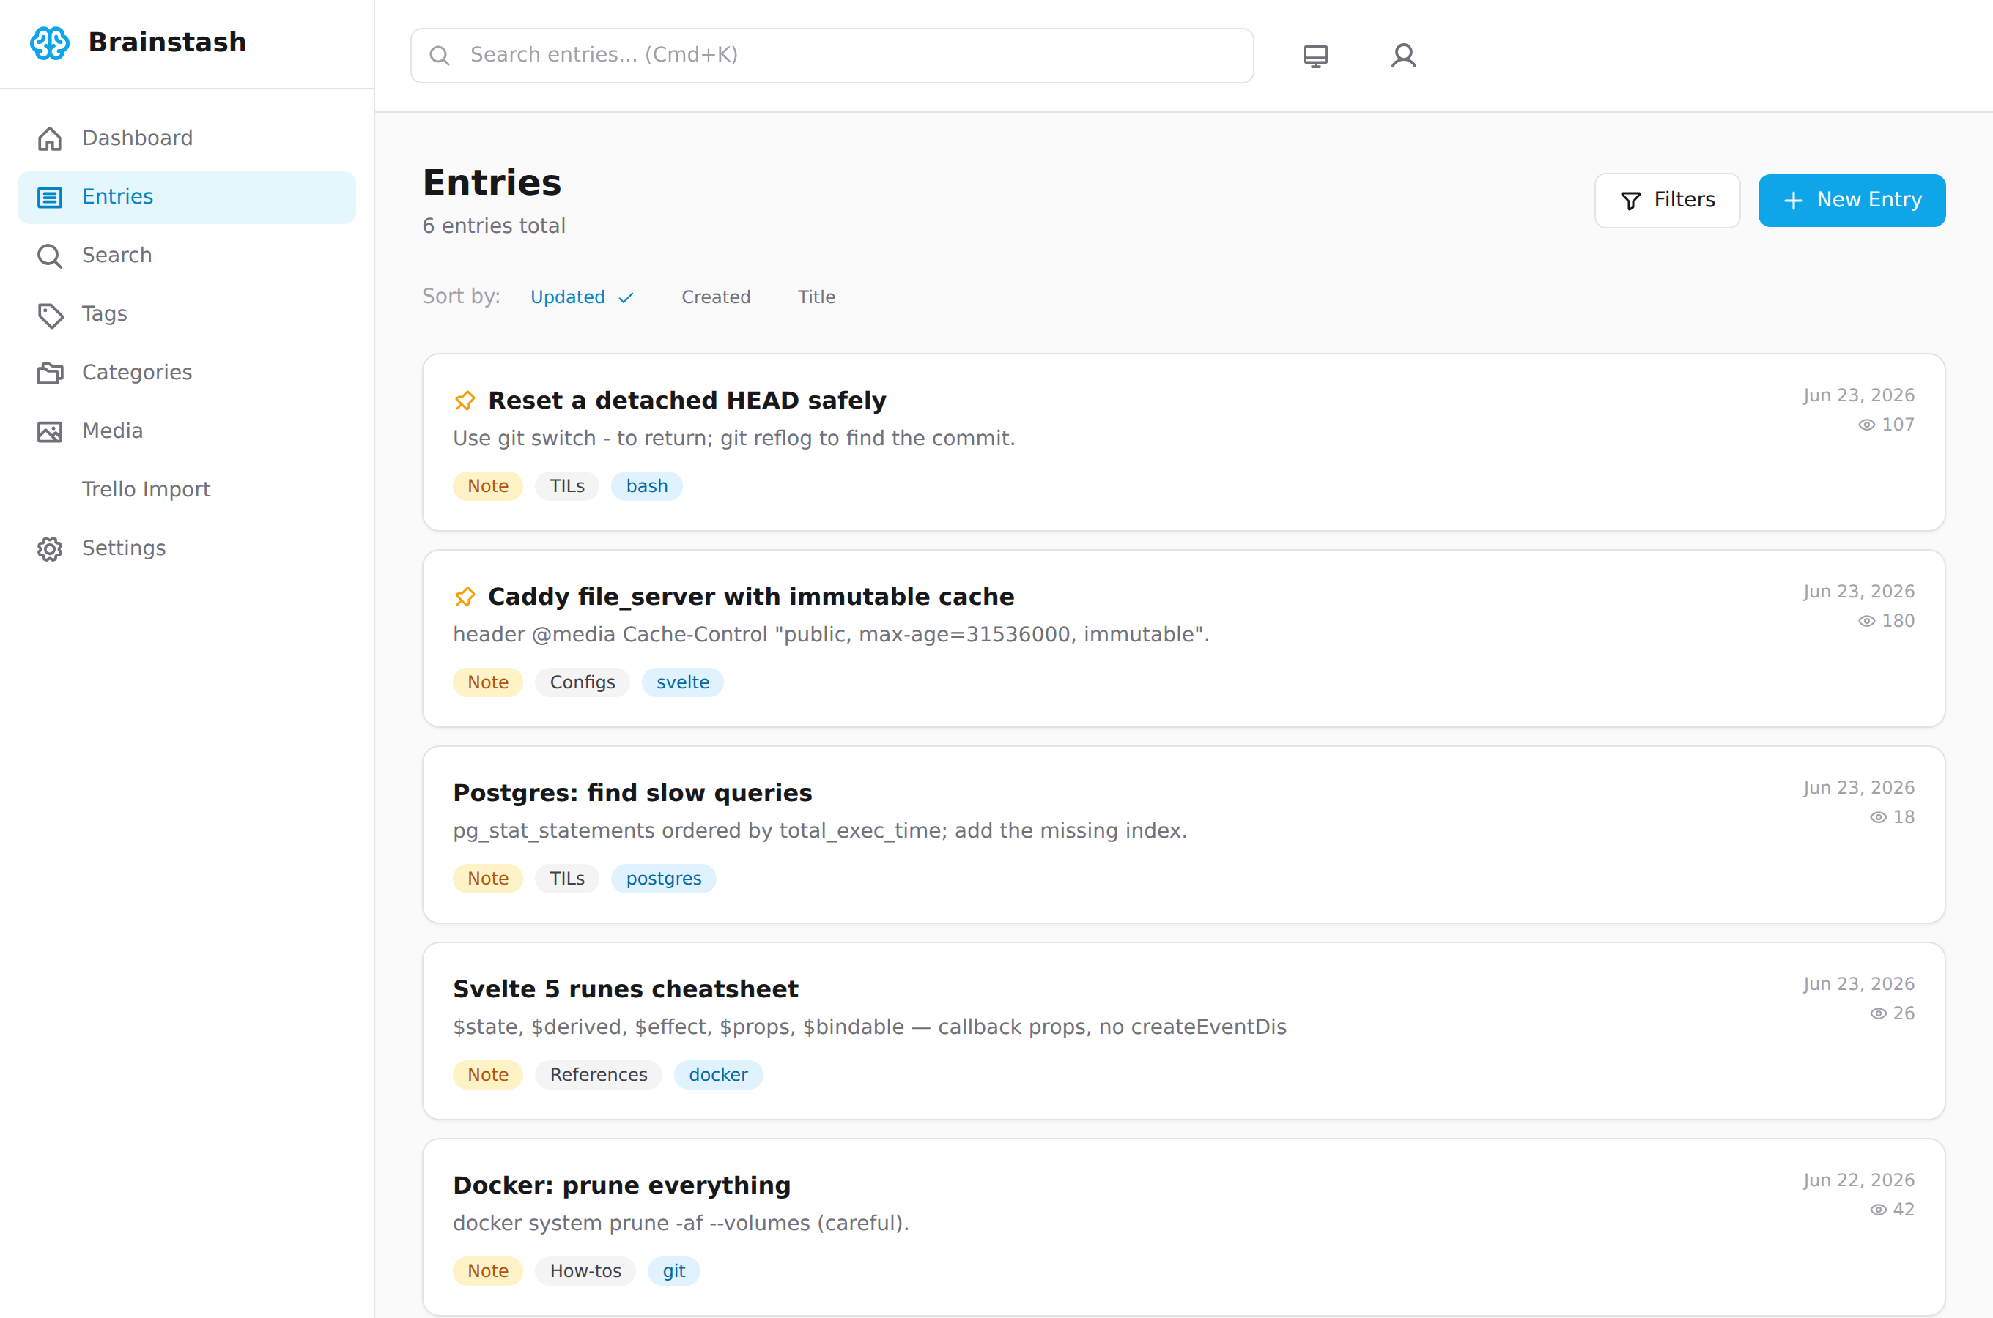Go to Dashboard in the sidebar
Viewport: 1993px width, 1318px height.
[187, 138]
